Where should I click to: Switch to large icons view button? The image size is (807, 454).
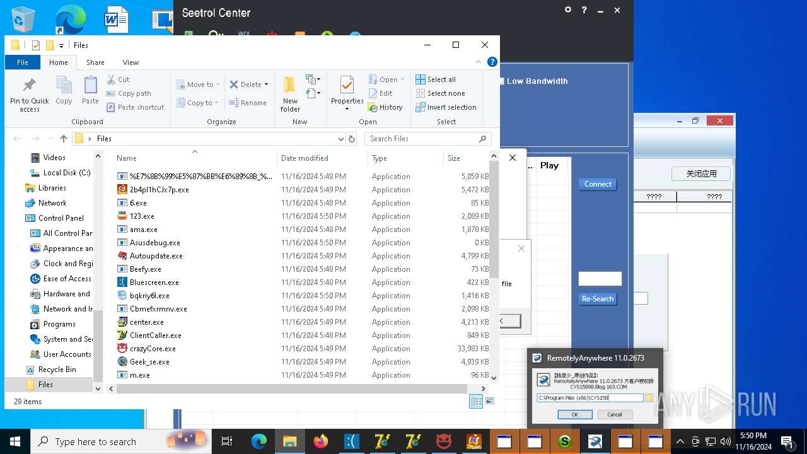point(490,401)
